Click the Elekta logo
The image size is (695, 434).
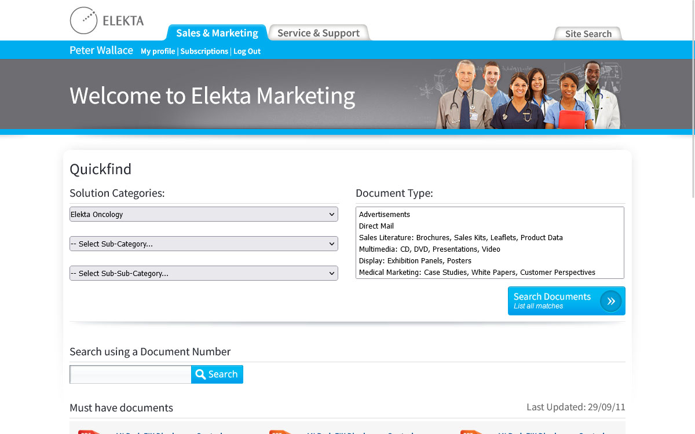[107, 21]
